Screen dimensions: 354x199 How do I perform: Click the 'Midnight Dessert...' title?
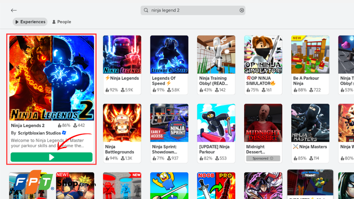[x=256, y=149]
